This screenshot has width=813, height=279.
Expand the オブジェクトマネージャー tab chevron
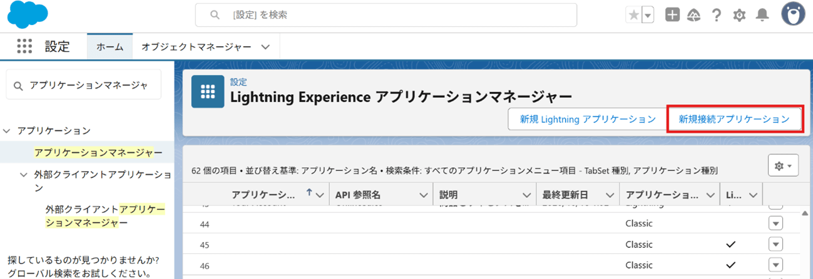(265, 47)
